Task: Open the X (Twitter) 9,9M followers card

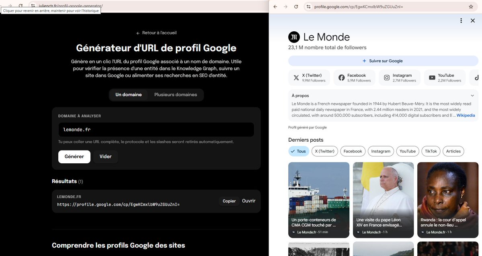Action: click(x=309, y=78)
